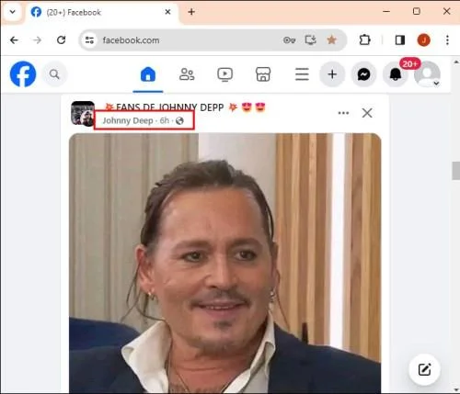Close the Facebook browser tab
460x394 pixels.
pos(167,12)
